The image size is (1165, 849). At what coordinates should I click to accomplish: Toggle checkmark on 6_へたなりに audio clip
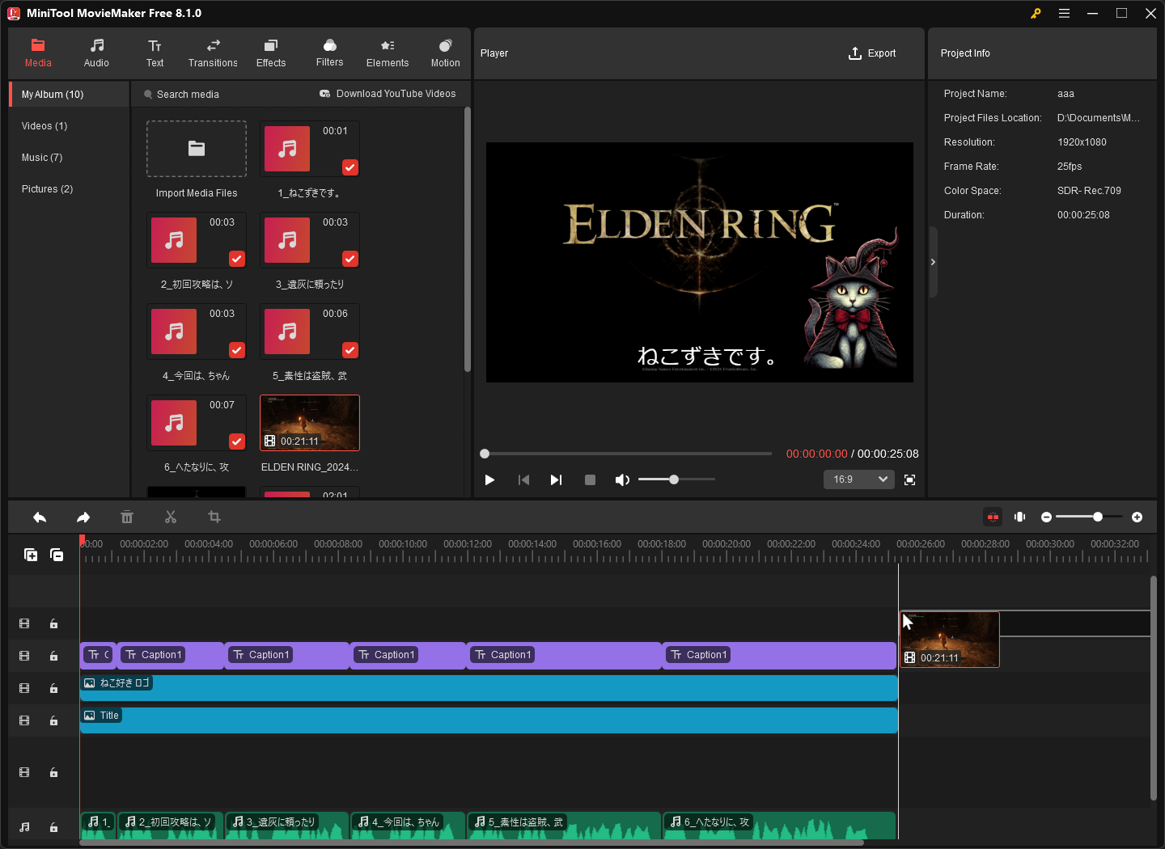[x=237, y=441]
